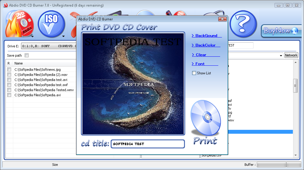This screenshot has width=304, height=170.
Task: Click the highlighted blue row in file browser
Action: coord(260,132)
